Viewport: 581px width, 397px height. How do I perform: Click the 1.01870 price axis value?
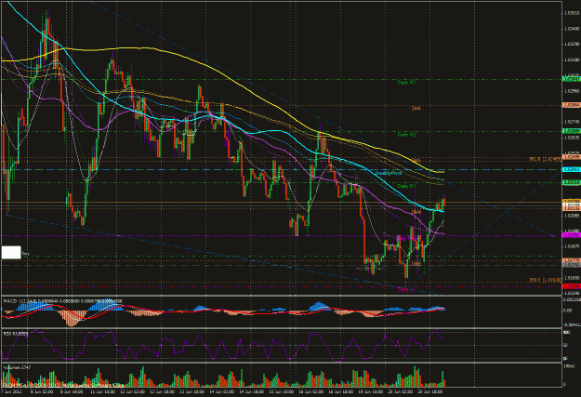tap(572, 246)
